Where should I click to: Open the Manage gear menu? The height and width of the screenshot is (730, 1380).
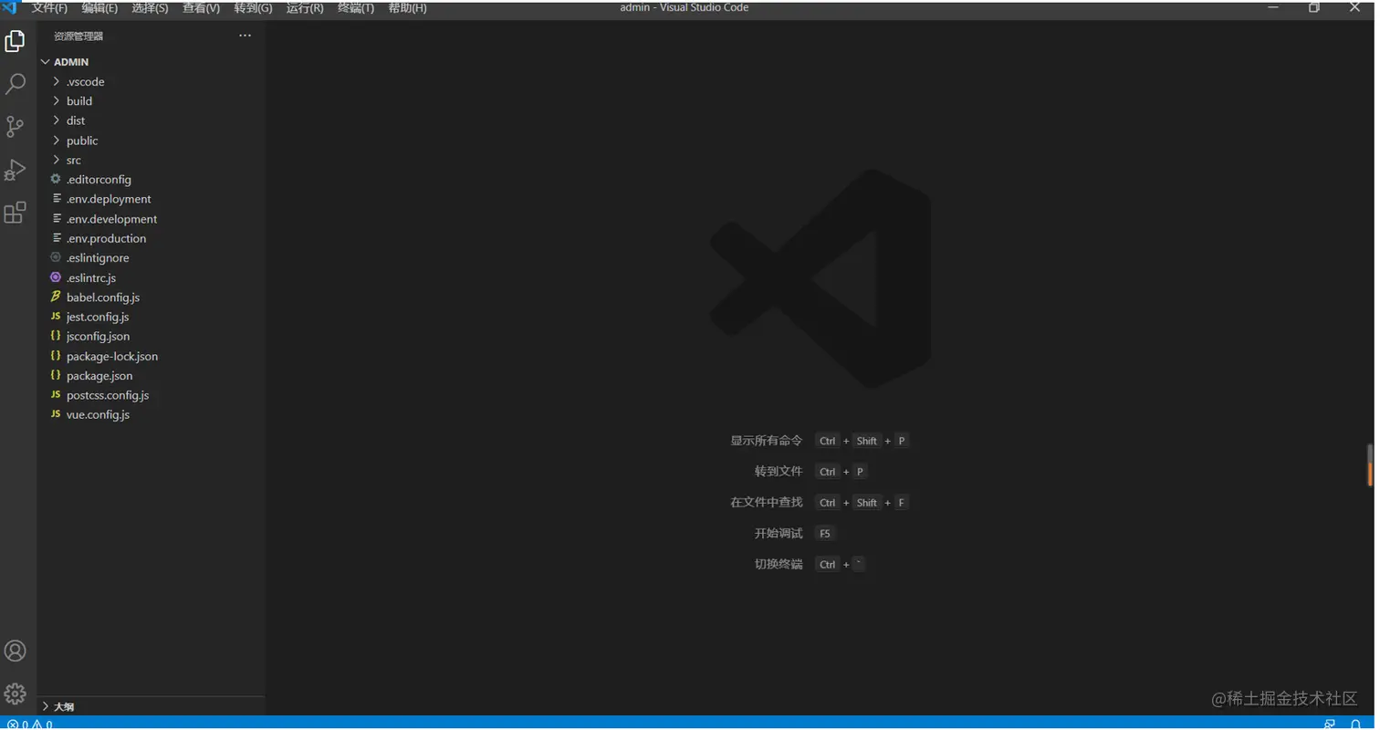click(x=16, y=693)
